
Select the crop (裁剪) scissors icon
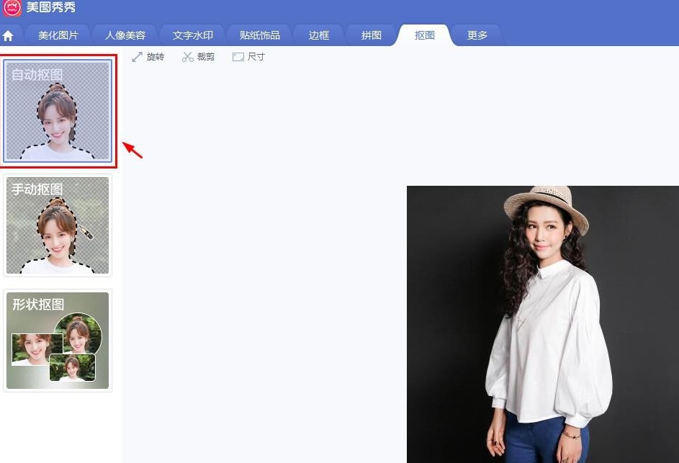click(188, 57)
